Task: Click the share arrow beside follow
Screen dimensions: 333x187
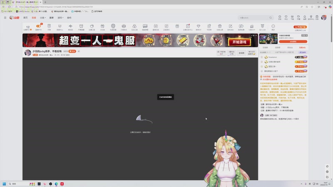Action: [79, 51]
